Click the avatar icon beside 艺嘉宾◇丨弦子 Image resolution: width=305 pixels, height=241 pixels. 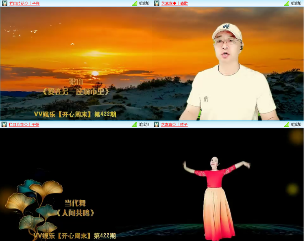157,124
